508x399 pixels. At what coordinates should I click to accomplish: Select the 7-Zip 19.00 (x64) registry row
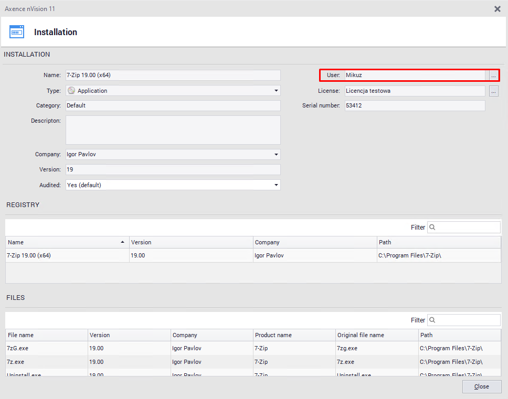[67, 255]
